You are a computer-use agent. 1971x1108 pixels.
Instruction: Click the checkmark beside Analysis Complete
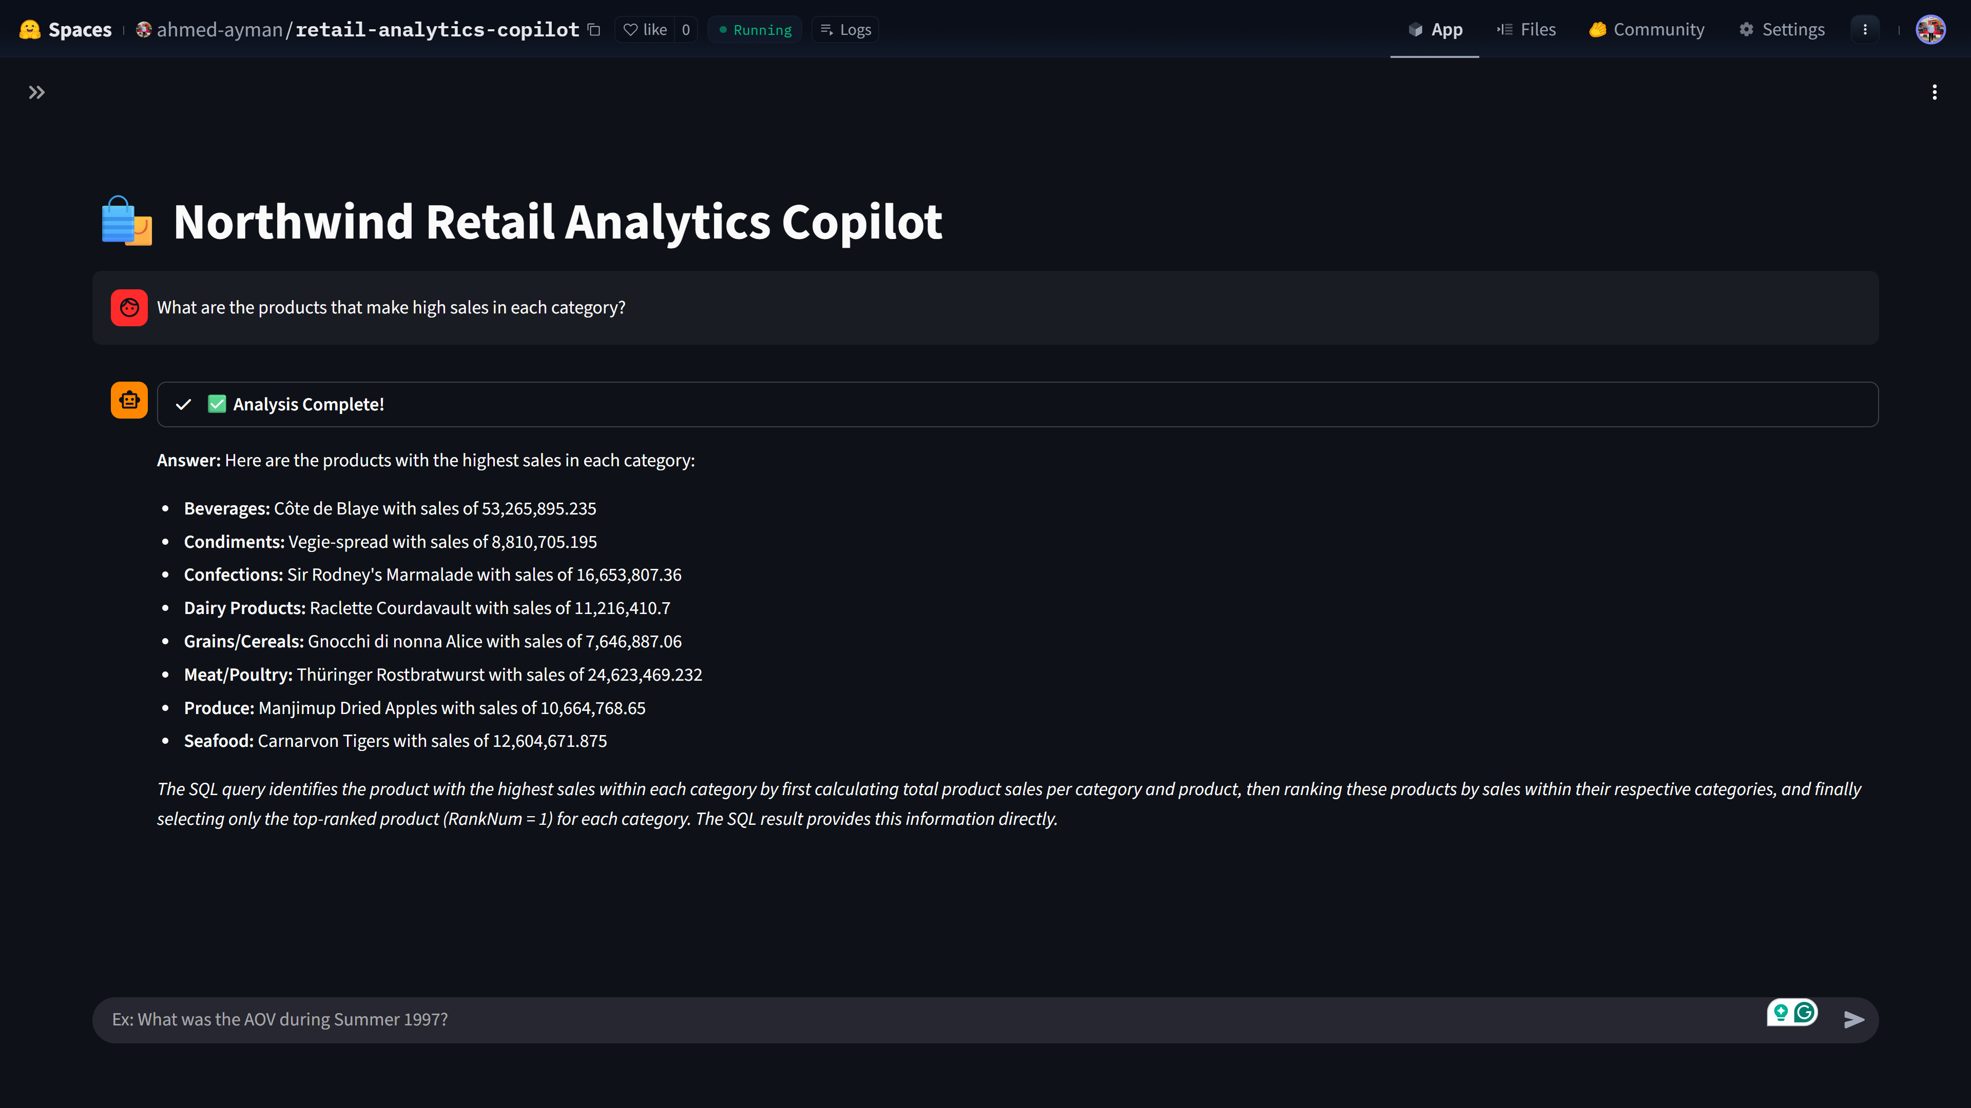click(x=183, y=404)
